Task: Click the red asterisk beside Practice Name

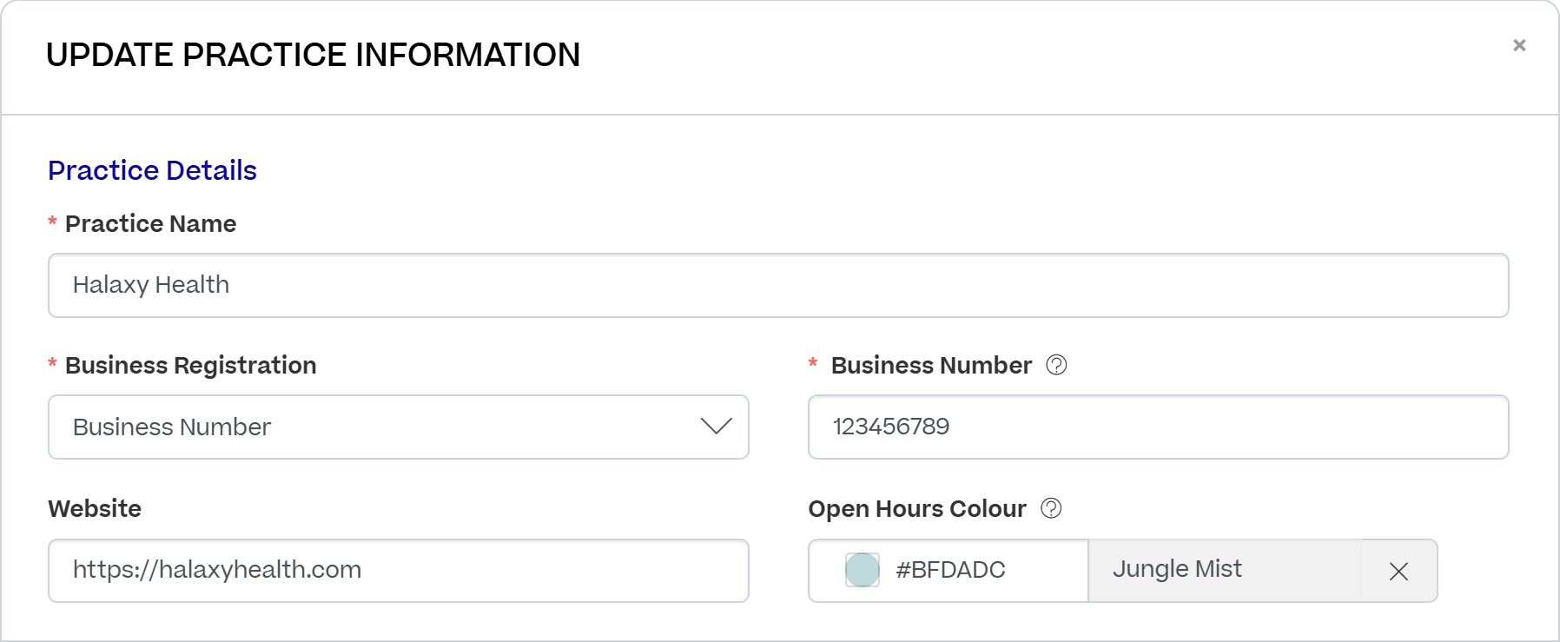Action: 52,222
